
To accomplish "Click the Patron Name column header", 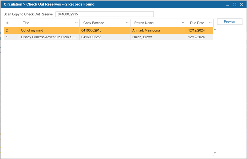I will tap(158, 23).
